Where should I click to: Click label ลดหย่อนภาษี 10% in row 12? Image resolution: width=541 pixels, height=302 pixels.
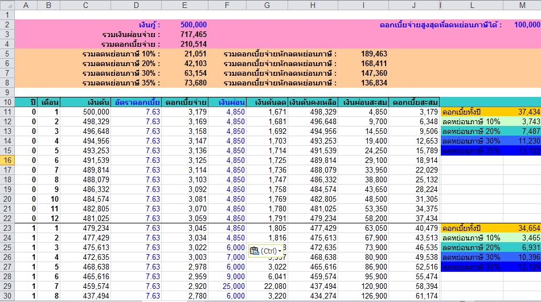pos(472,121)
